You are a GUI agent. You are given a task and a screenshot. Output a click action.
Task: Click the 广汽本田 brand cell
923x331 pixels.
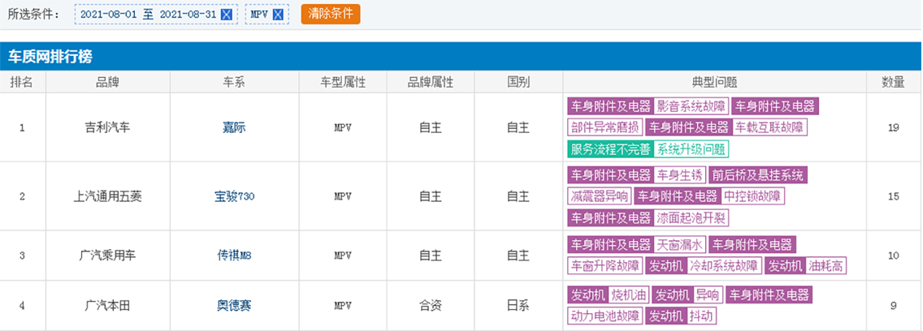108,306
